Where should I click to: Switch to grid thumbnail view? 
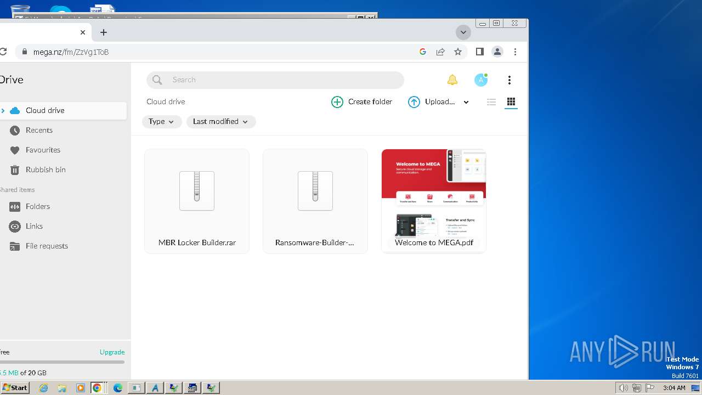[511, 102]
